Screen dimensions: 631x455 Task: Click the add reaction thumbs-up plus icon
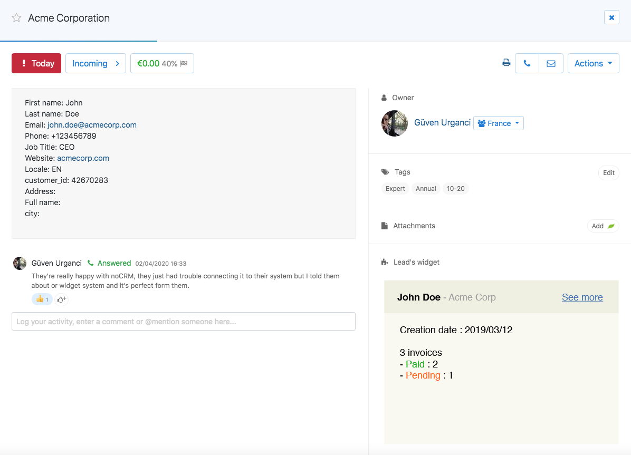[62, 299]
